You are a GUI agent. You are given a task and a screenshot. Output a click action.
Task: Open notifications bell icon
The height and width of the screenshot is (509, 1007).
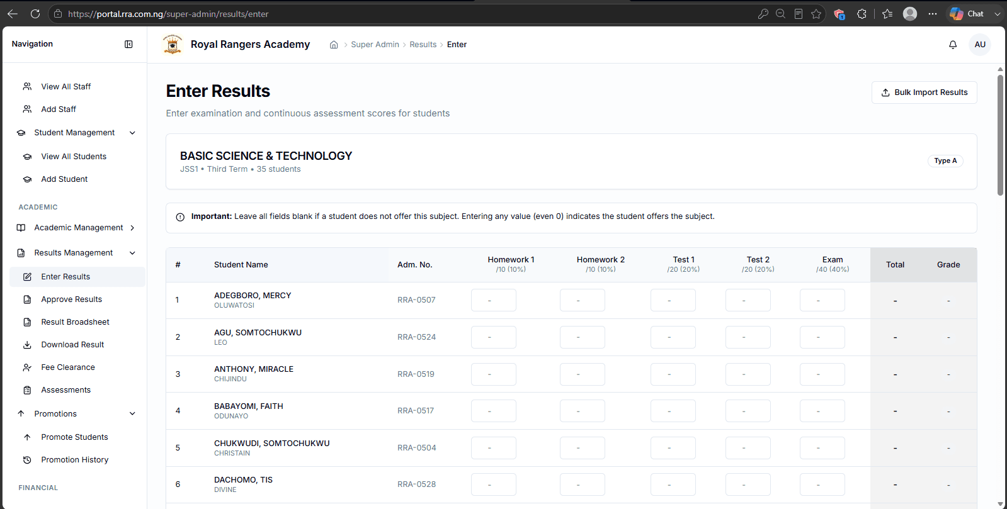[x=953, y=45]
